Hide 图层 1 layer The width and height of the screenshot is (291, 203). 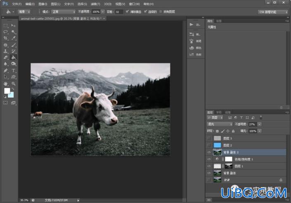pyautogui.click(x=209, y=166)
